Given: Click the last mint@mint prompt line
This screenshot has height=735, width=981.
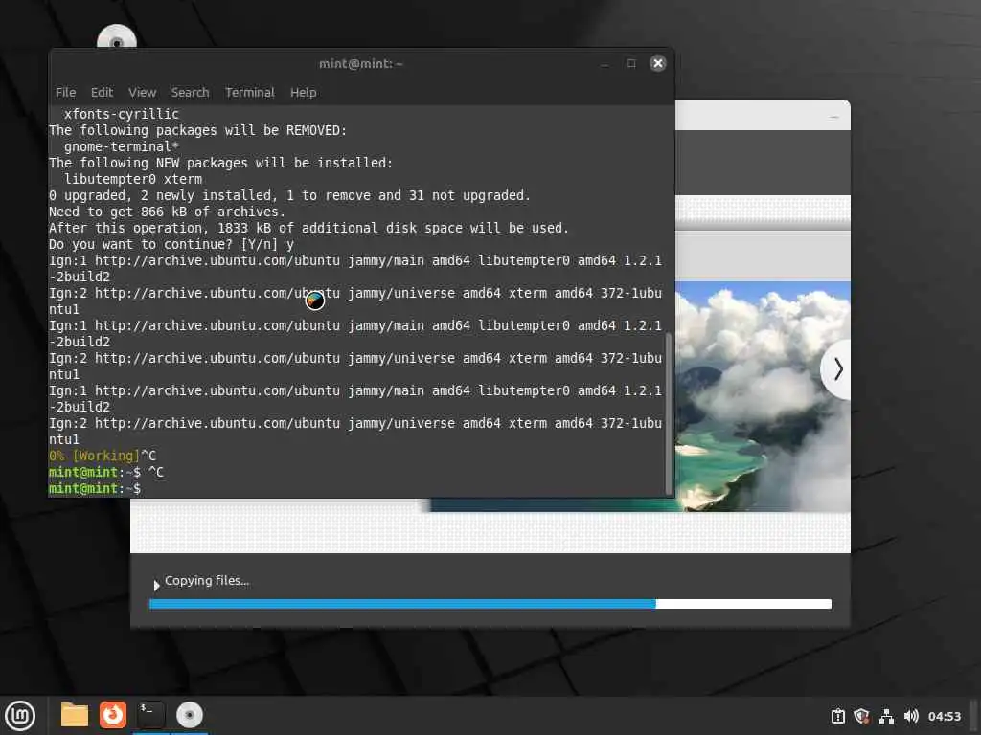Looking at the screenshot, I should click(x=95, y=489).
